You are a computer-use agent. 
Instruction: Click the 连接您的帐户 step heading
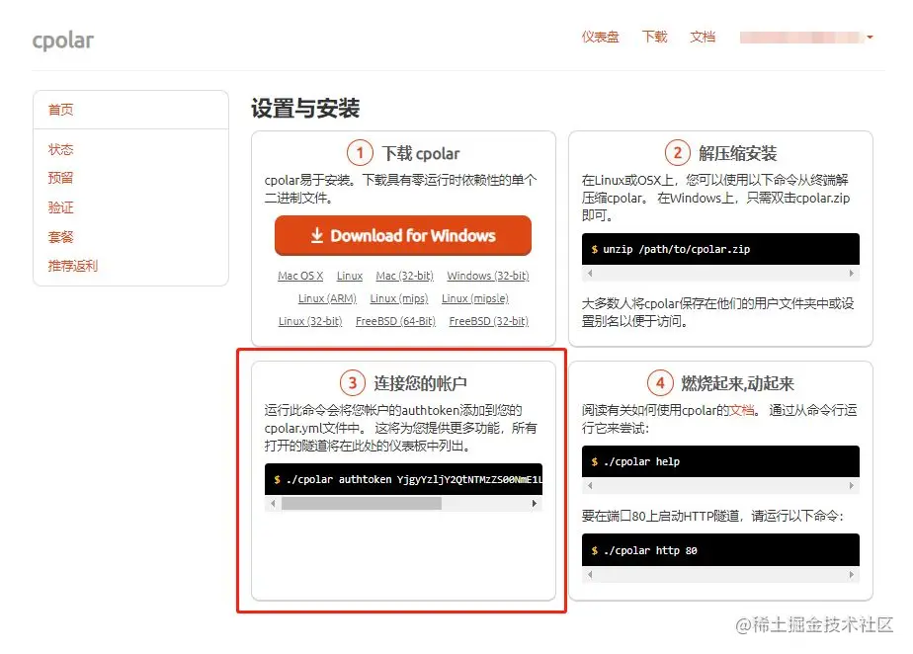(x=420, y=383)
